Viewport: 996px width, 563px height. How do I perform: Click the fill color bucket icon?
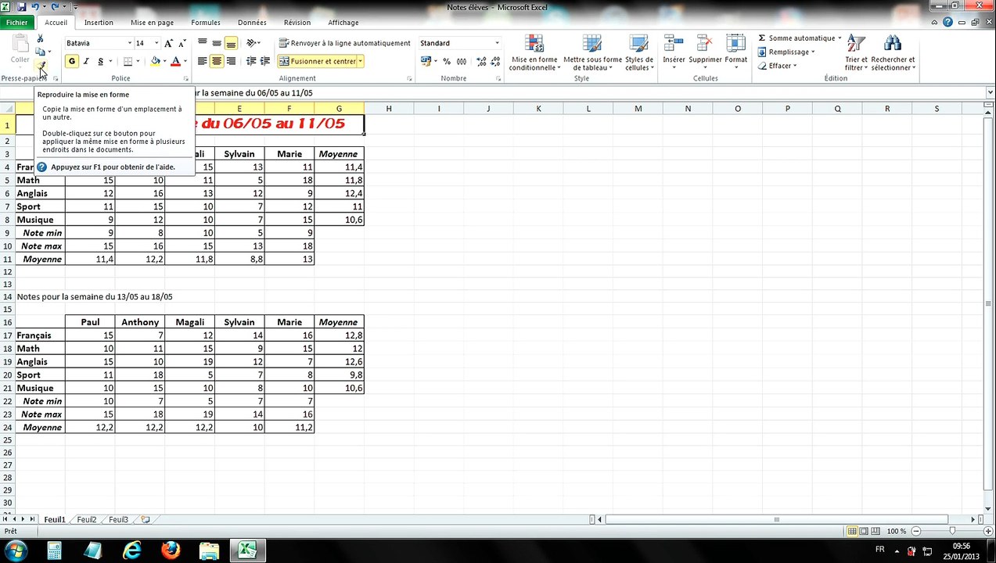pos(155,61)
